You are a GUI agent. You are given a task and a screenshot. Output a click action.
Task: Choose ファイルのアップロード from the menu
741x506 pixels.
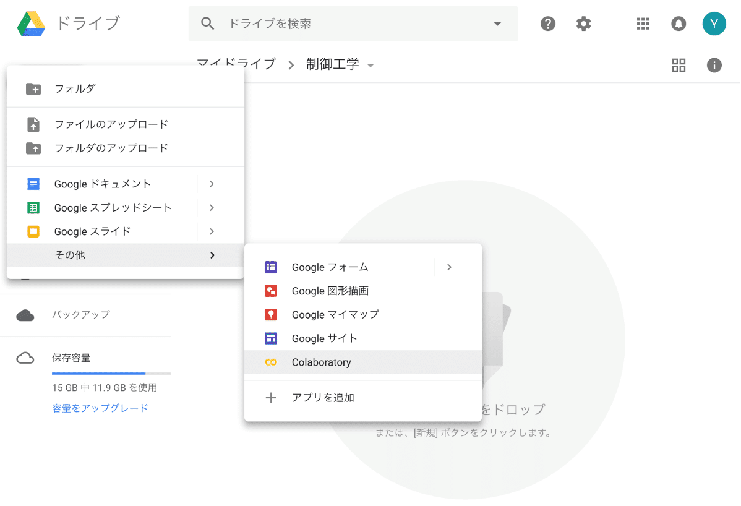tap(109, 124)
